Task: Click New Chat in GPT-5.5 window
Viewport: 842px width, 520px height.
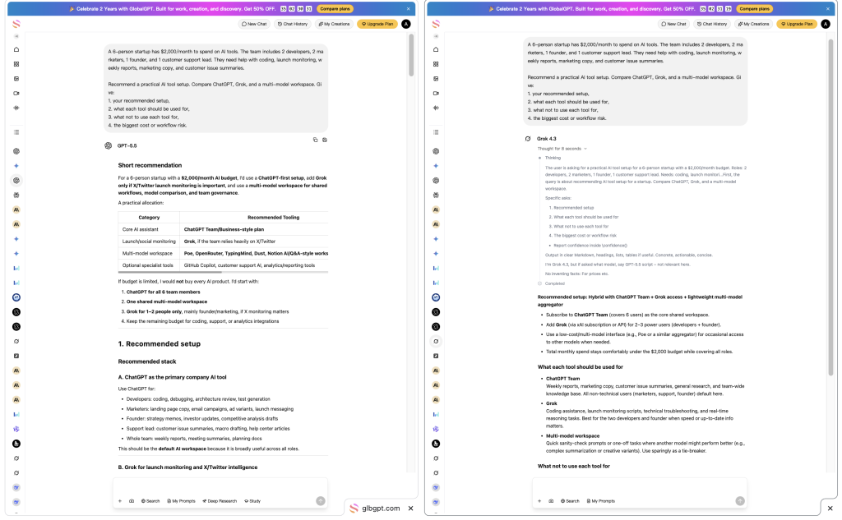Action: coord(254,24)
